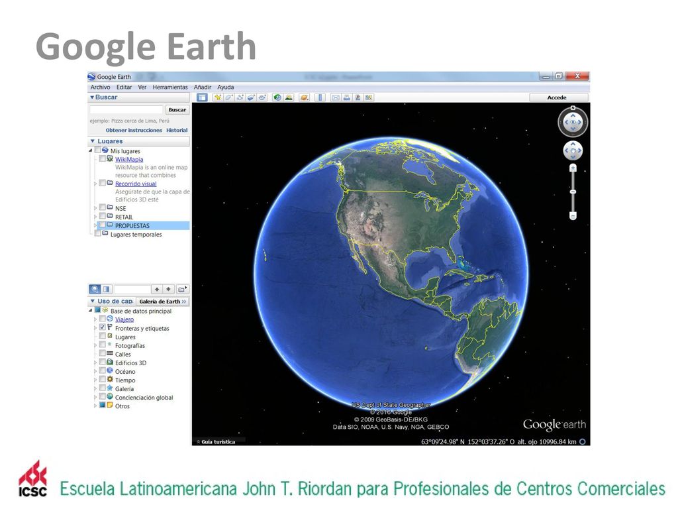Toggle the sunlight icon in the toolbar
The image size is (678, 509).
[x=289, y=97]
